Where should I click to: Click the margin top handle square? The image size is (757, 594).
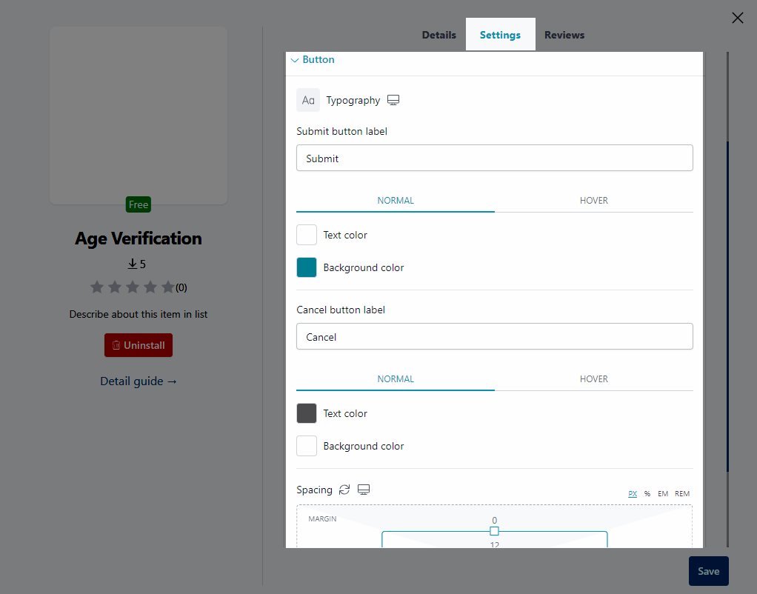pyautogui.click(x=494, y=531)
